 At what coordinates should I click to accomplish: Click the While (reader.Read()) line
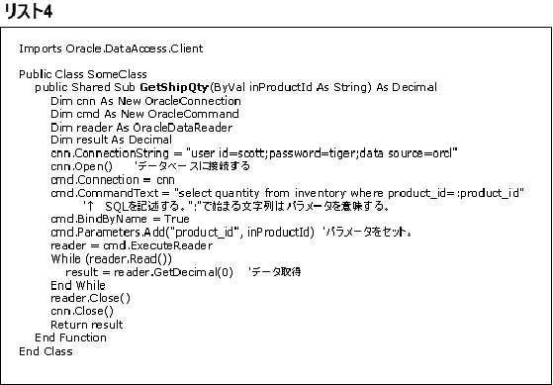coord(111,259)
